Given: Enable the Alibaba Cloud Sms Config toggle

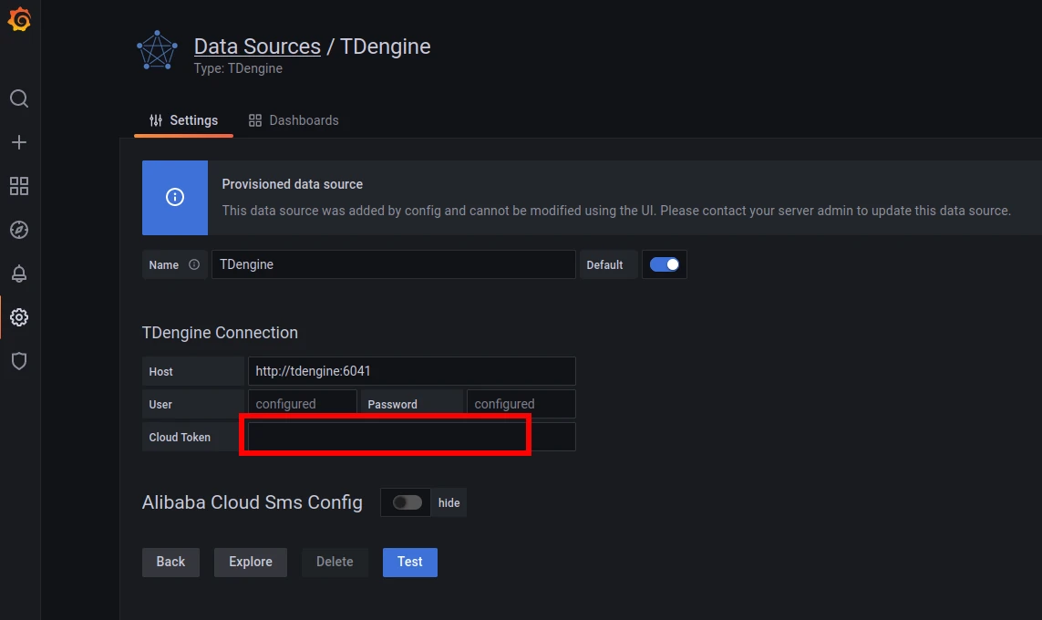Looking at the screenshot, I should click(408, 502).
